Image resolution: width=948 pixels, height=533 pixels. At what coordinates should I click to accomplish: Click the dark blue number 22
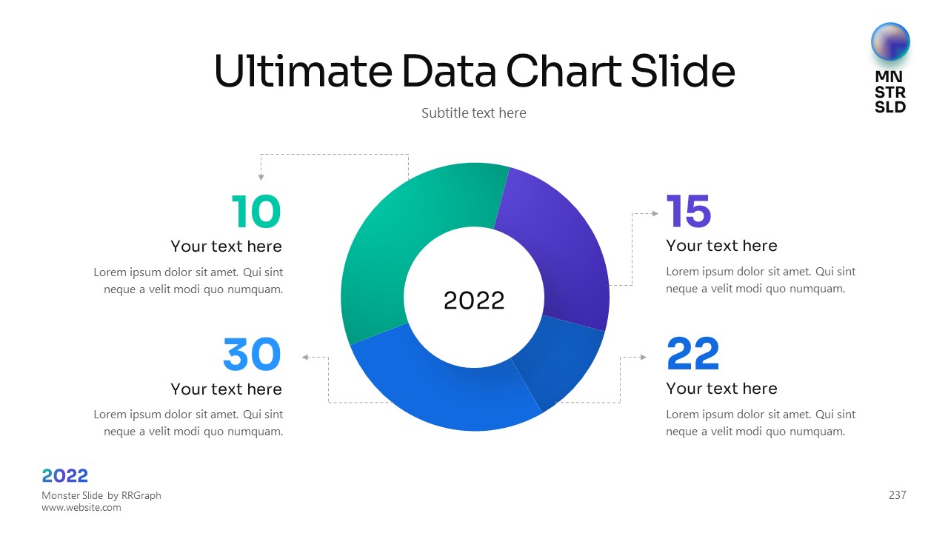point(693,355)
